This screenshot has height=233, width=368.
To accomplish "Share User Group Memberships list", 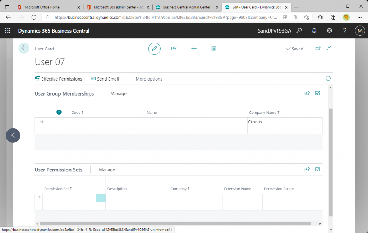I will pyautogui.click(x=307, y=93).
